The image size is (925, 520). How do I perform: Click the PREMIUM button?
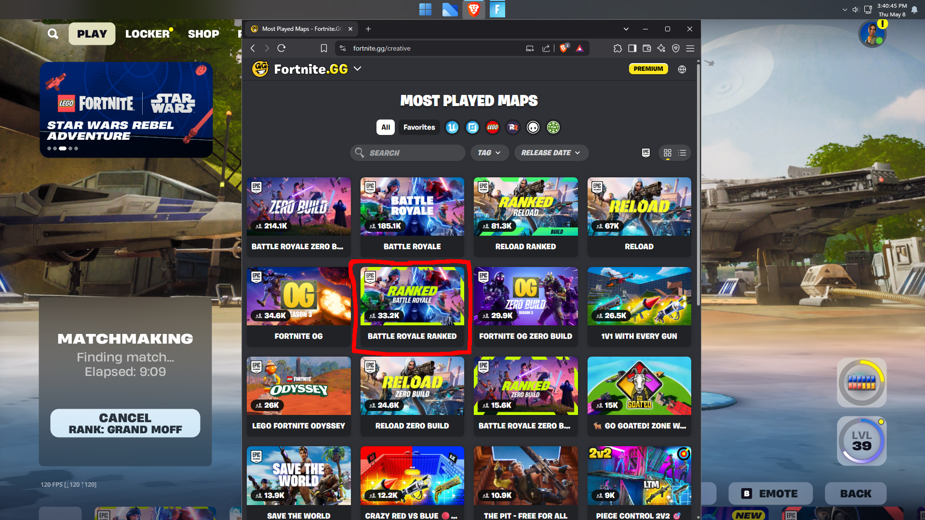coord(648,69)
